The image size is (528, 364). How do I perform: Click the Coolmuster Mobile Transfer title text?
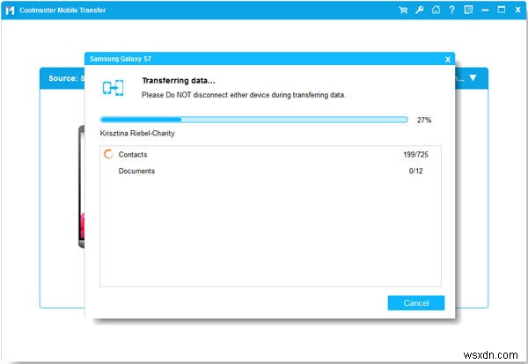click(x=62, y=10)
